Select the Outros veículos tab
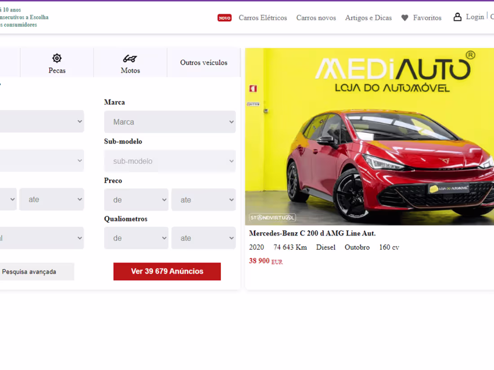The image size is (494, 370). 203,63
